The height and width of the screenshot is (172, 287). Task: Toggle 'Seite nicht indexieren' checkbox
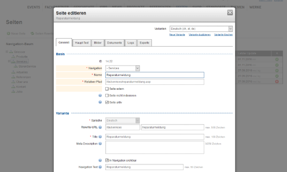[107, 96]
